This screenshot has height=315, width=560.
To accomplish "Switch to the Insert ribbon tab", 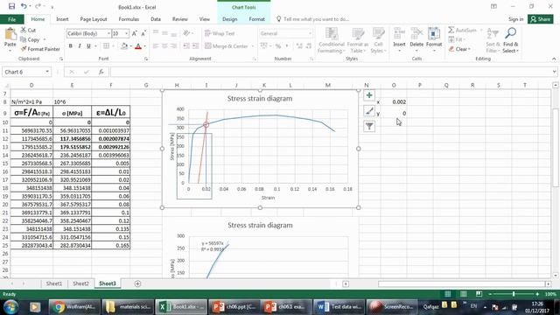I will point(62,19).
